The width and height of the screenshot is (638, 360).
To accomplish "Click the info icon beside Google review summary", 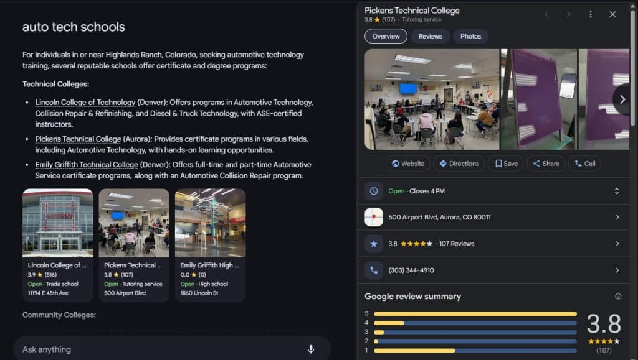I will click(617, 297).
